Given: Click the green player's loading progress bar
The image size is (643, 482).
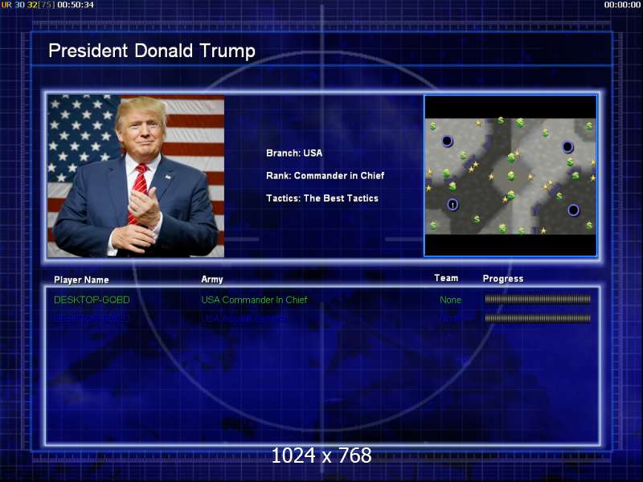Looking at the screenshot, I should click(x=538, y=299).
